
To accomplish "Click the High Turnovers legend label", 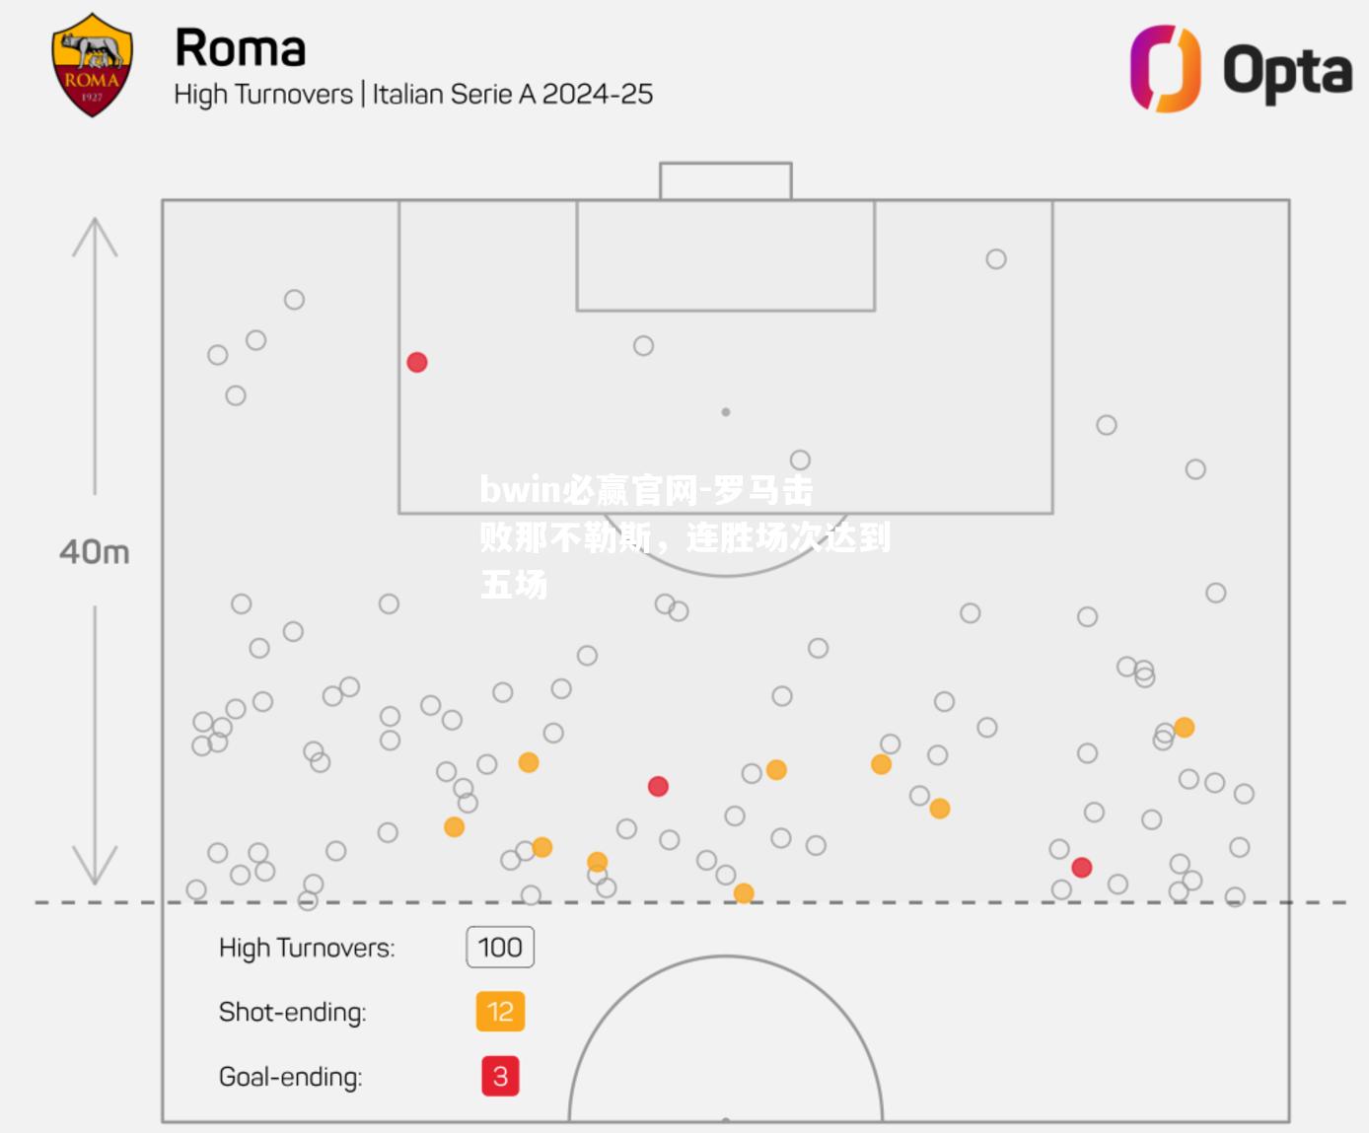I will (x=307, y=949).
